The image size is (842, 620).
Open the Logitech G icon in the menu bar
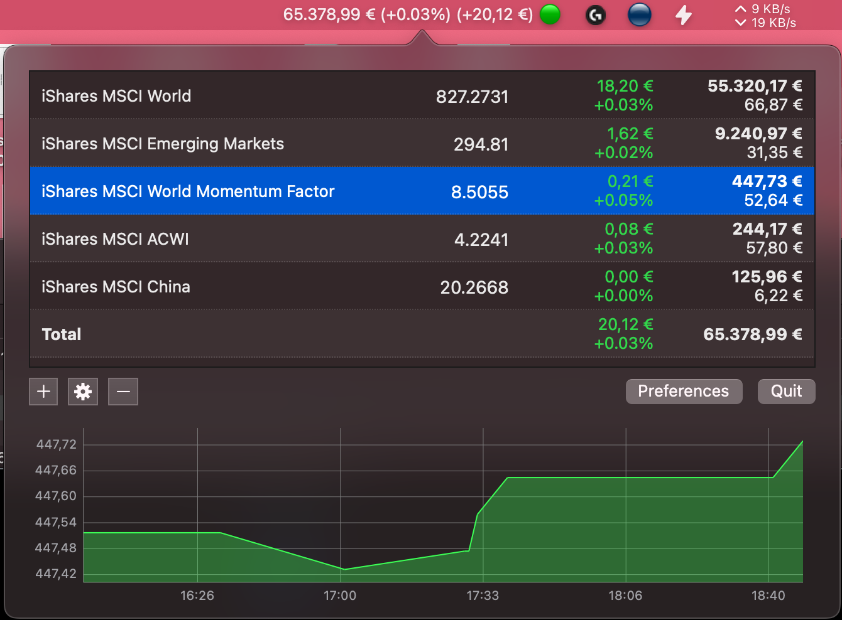point(595,15)
